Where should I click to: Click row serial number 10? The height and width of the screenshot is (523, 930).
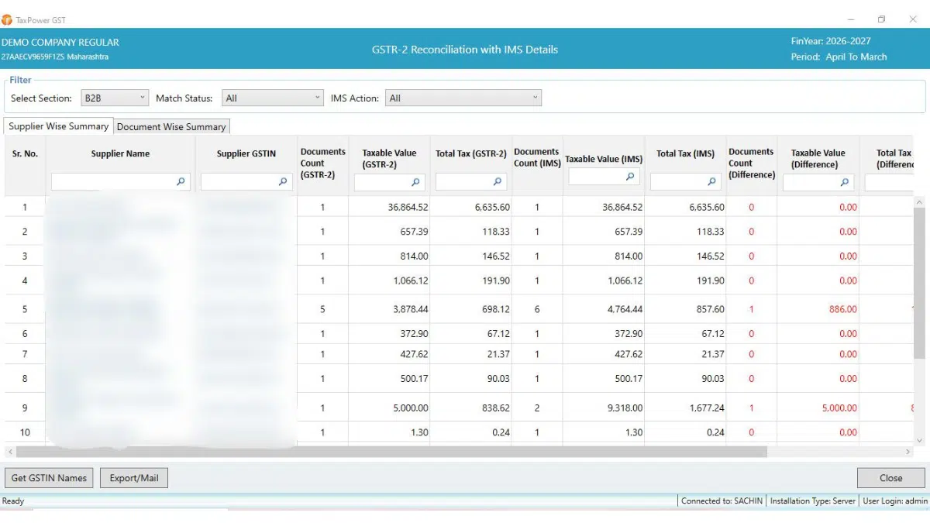pos(25,432)
